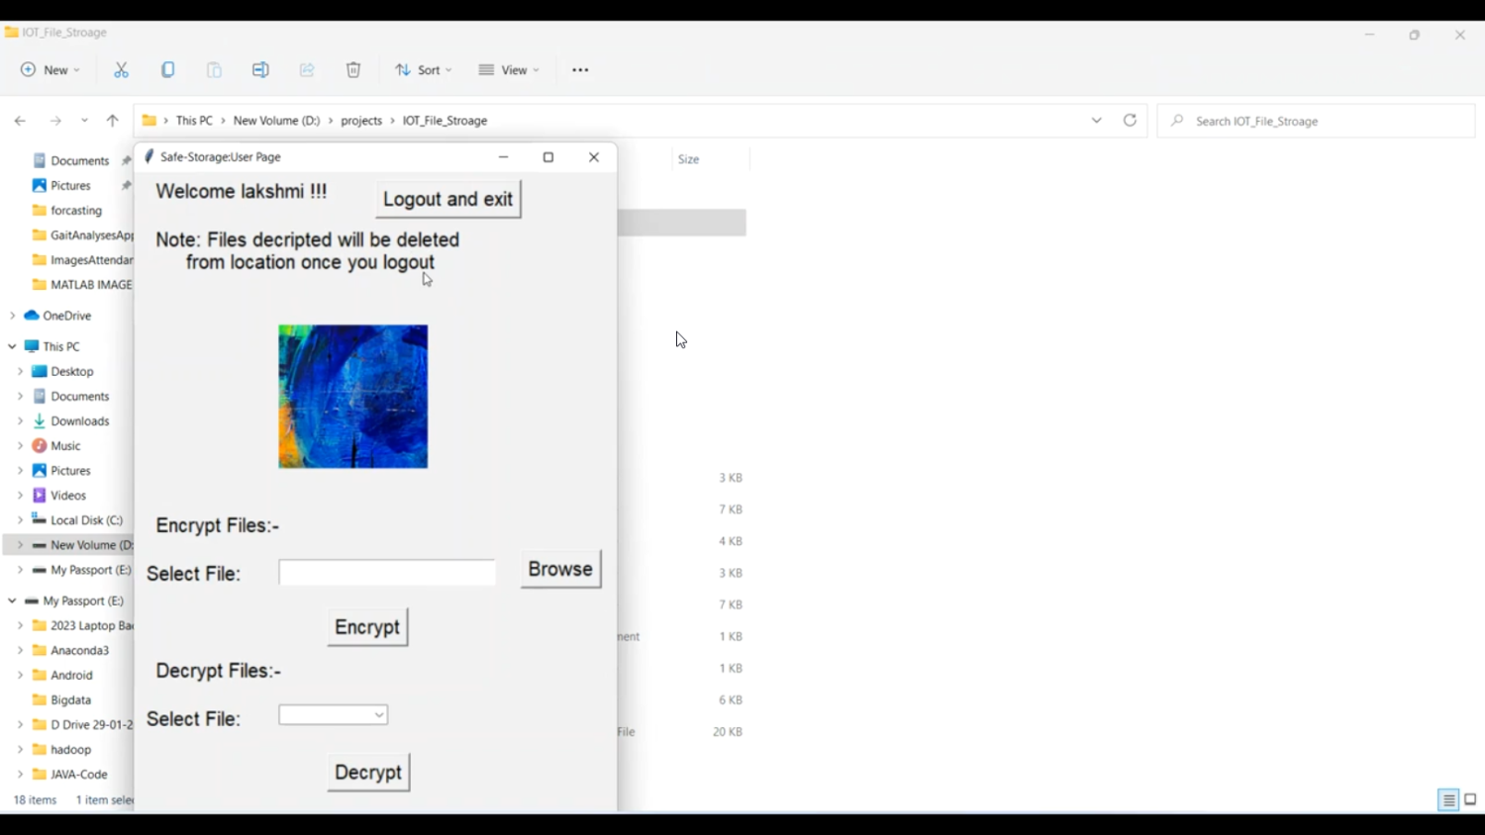Viewport: 1485px width, 835px height.
Task: Expand Downloads in the sidebar tree
Action: click(20, 420)
